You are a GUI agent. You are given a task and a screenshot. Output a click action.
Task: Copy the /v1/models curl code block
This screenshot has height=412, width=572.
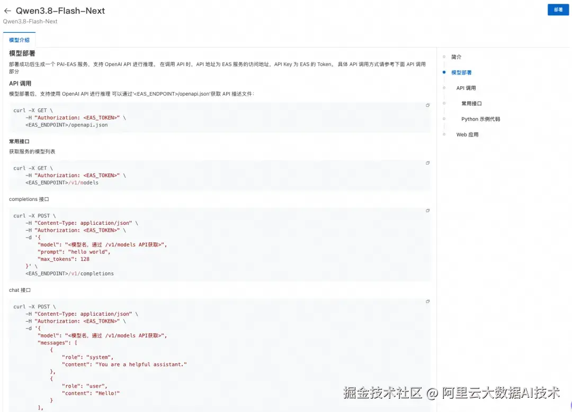(427, 163)
